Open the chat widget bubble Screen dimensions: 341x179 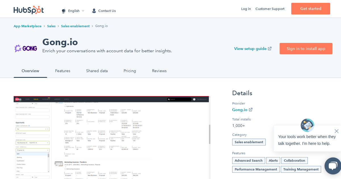(x=332, y=166)
